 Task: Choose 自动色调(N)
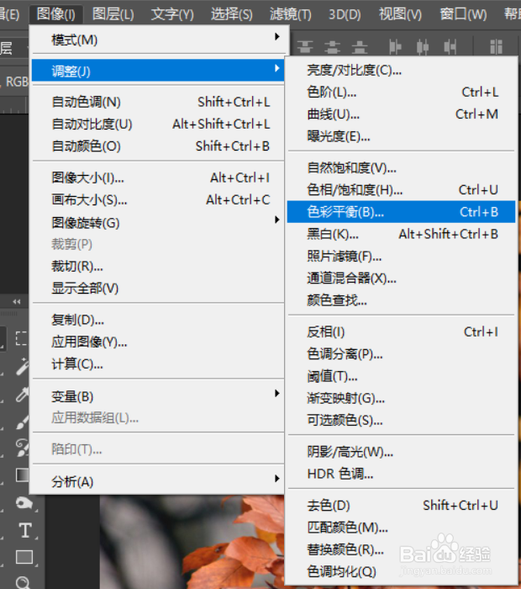pyautogui.click(x=159, y=102)
